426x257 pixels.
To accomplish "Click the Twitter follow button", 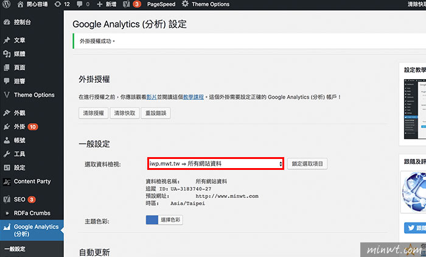I will (415, 228).
